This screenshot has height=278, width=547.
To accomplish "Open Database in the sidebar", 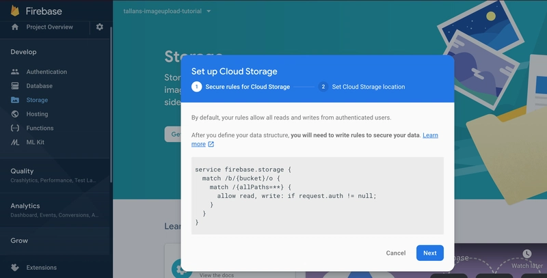I will pos(40,85).
